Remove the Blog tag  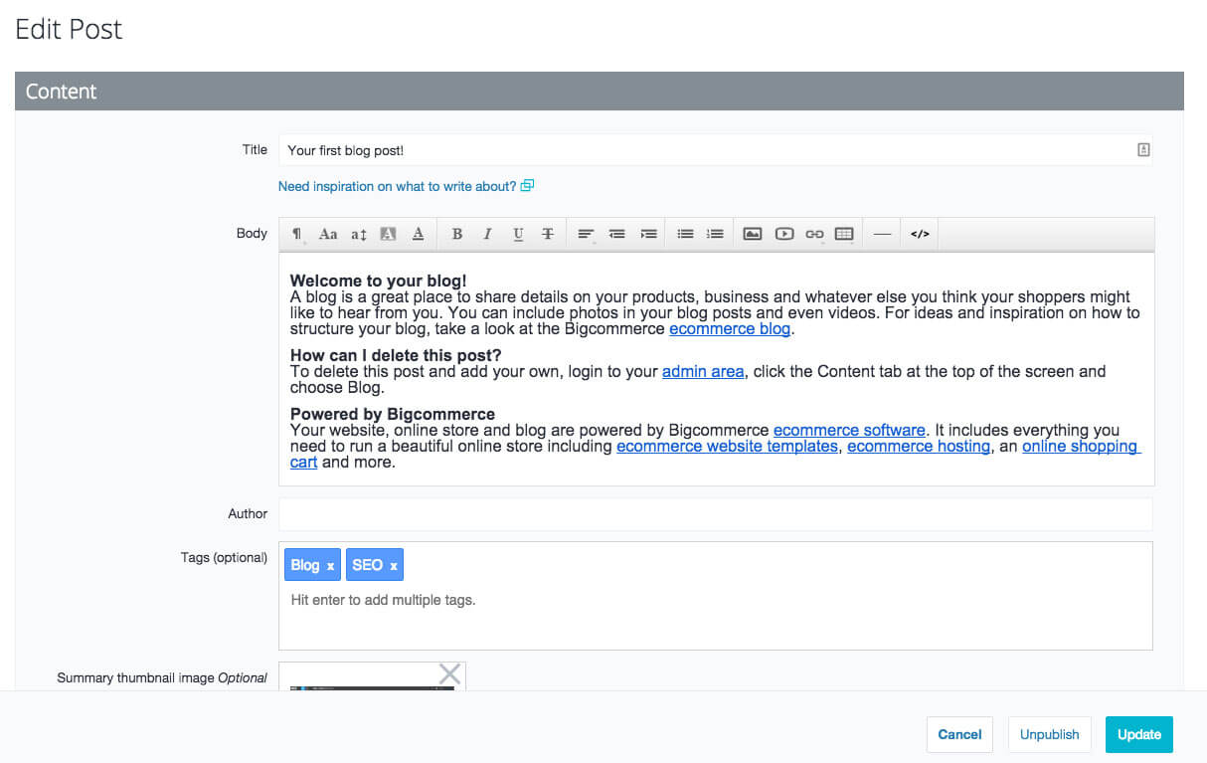(x=330, y=566)
